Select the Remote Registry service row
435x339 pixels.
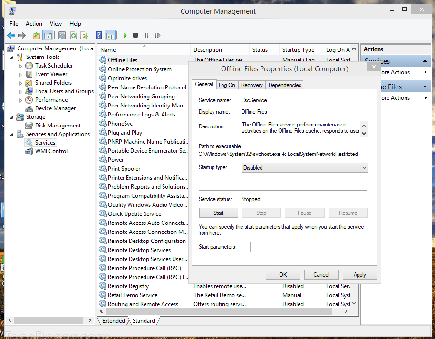[225, 286]
